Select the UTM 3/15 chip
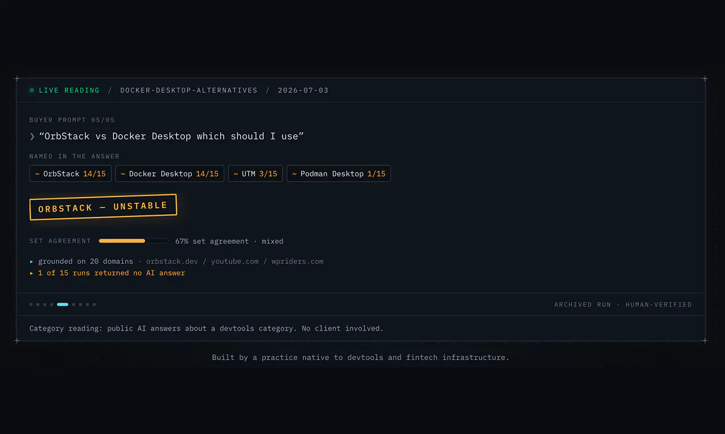This screenshot has width=725, height=434. (x=255, y=174)
